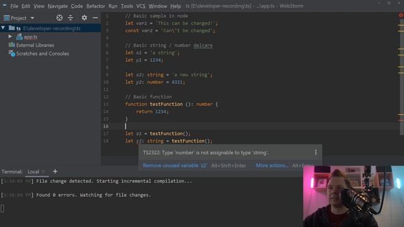
Task: Open tooltip options three-dot menu
Action: tap(316, 153)
